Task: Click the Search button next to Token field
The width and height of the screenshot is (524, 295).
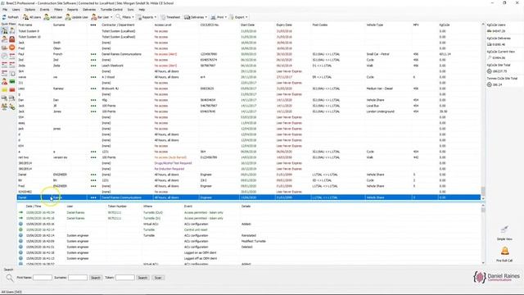Action: pyautogui.click(x=142, y=278)
